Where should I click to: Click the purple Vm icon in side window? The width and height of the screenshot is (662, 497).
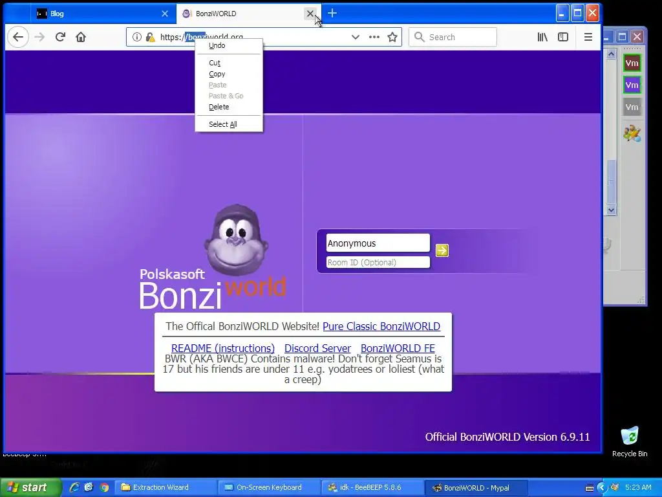(632, 85)
